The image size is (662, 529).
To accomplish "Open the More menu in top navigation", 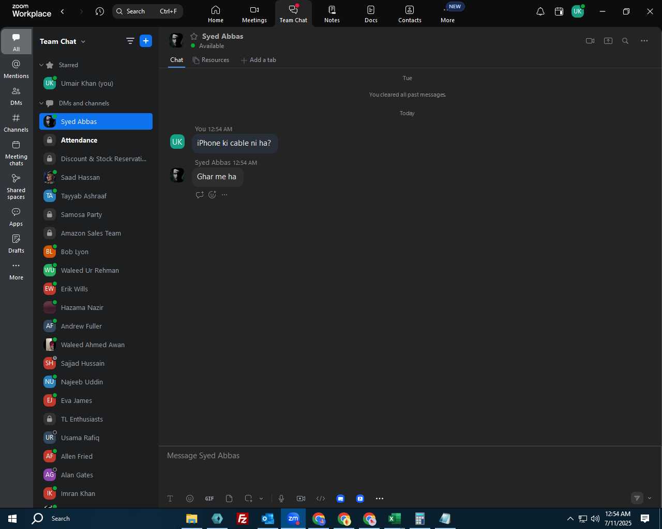I will pos(448,14).
